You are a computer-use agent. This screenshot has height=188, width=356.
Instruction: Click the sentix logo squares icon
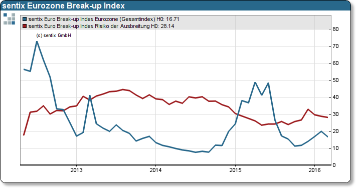tap(10, 19)
